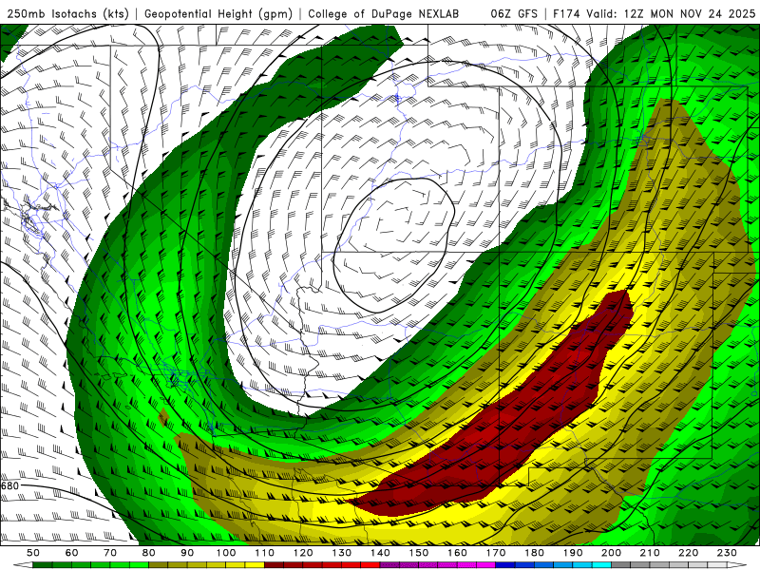
Task: Click the 'College of DuPage NEXLAB' header text
Action: (x=384, y=13)
